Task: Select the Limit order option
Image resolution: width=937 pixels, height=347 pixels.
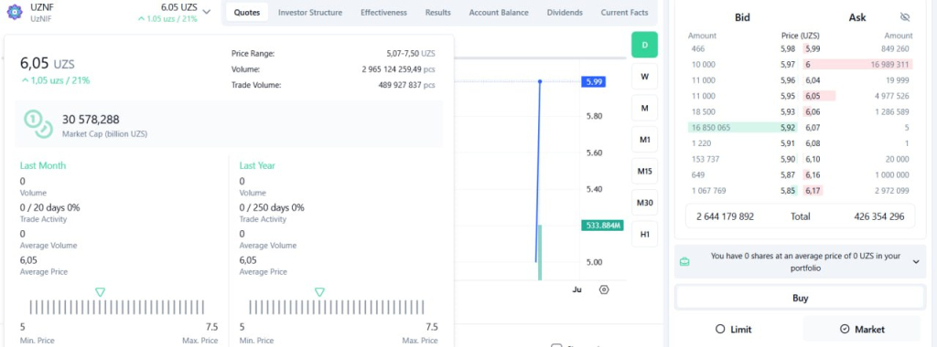Action: pyautogui.click(x=733, y=329)
